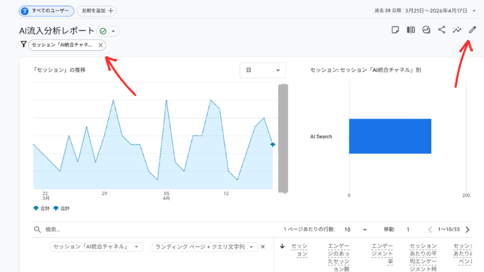The height and width of the screenshot is (272, 484).
Task: Click the compare columns icon
Action: point(411,30)
